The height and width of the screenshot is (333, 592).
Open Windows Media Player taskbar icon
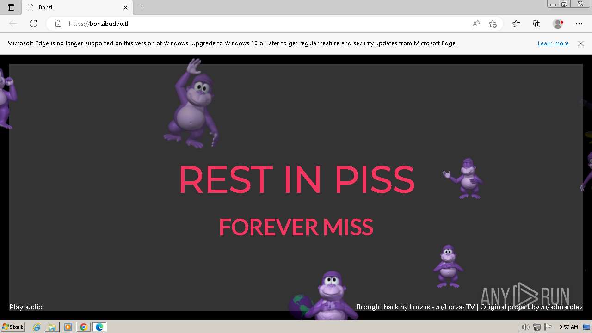tap(68, 327)
